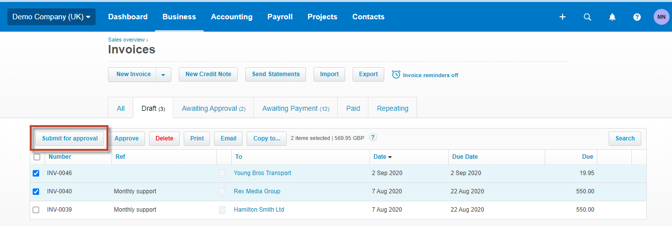672x226 pixels.
Task: Switch to Awaiting Payment tab
Action: (296, 108)
